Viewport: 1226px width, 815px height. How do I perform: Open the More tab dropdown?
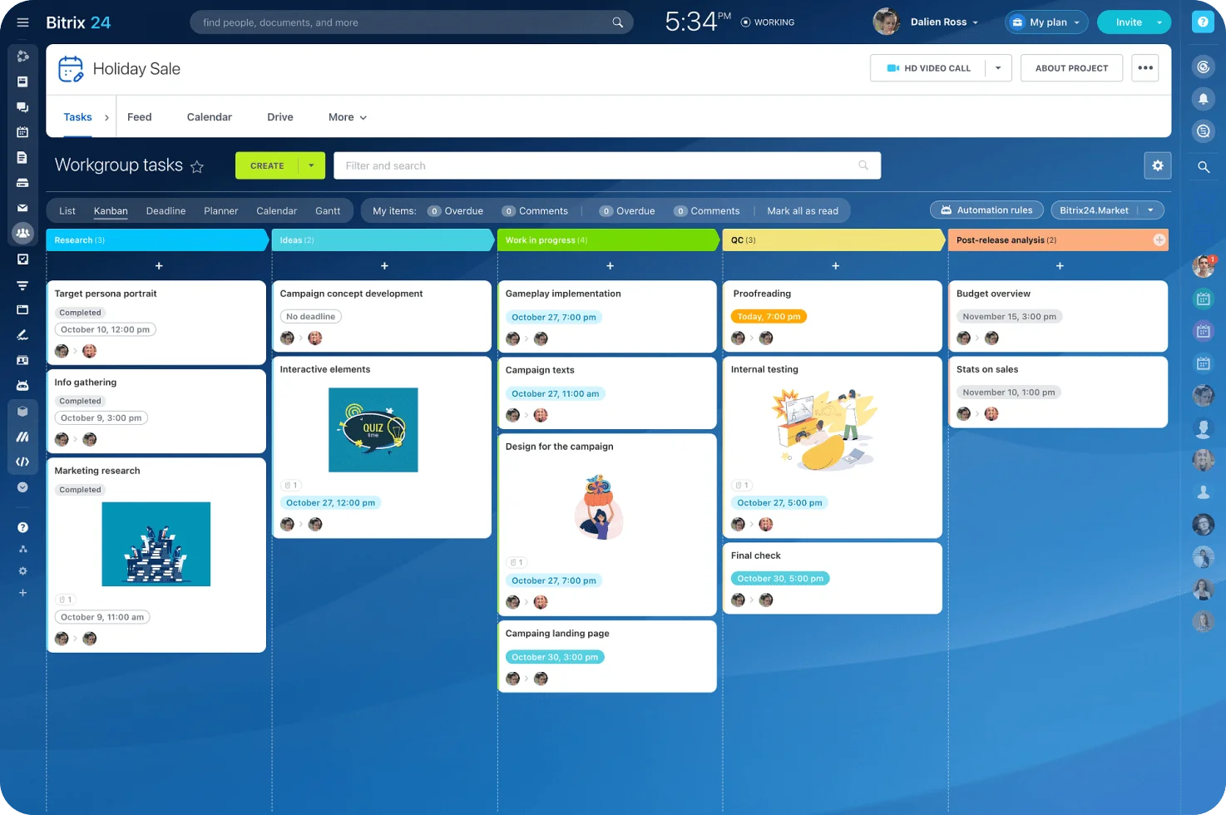(x=347, y=117)
